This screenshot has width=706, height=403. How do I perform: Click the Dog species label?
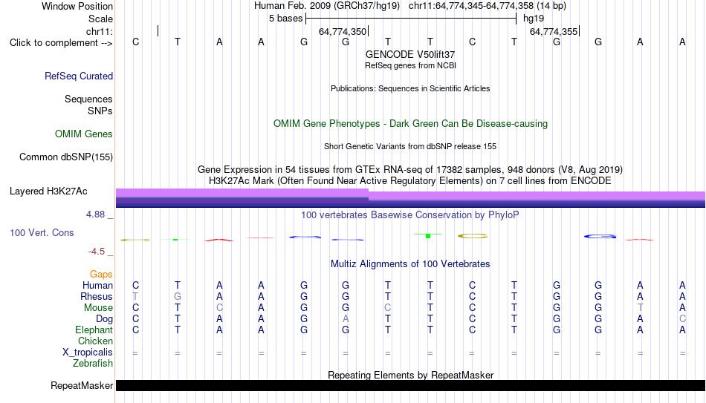tap(104, 319)
